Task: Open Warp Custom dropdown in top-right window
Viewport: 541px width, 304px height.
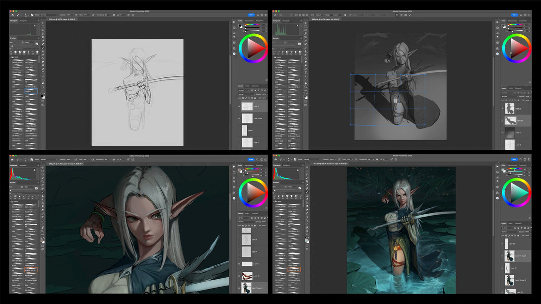Action: 337,15
